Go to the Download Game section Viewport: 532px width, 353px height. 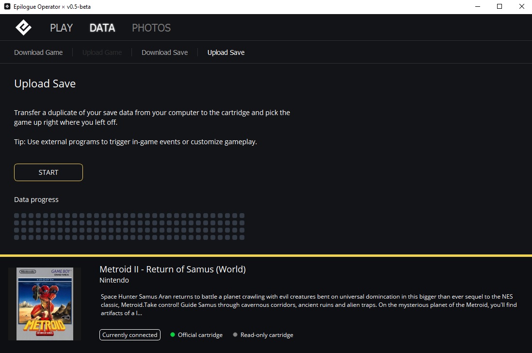pos(38,52)
